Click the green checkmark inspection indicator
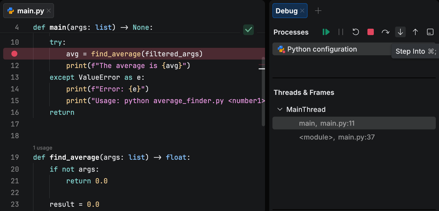The image size is (439, 211). point(249,30)
